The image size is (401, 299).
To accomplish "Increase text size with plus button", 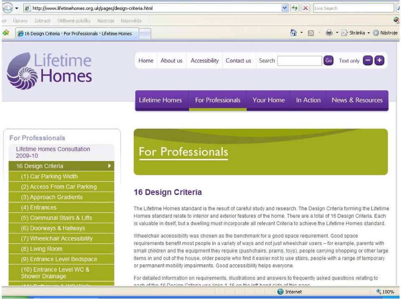I will click(x=380, y=61).
